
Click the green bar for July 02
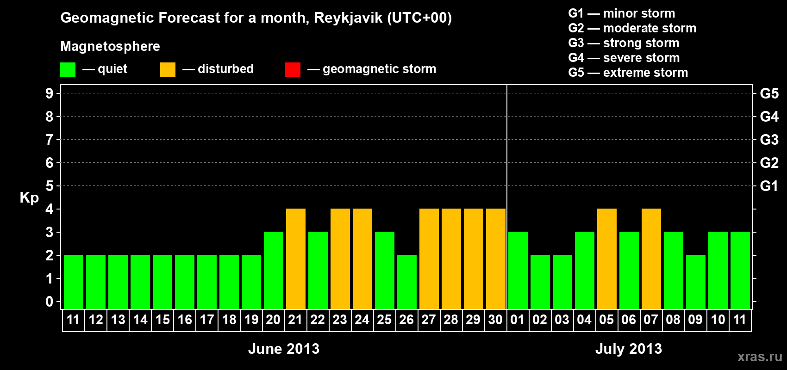tap(540, 282)
